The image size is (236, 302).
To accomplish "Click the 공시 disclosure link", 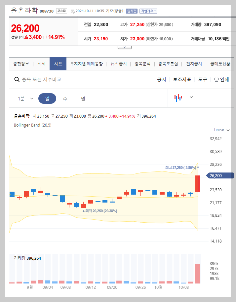I will coord(161,80).
